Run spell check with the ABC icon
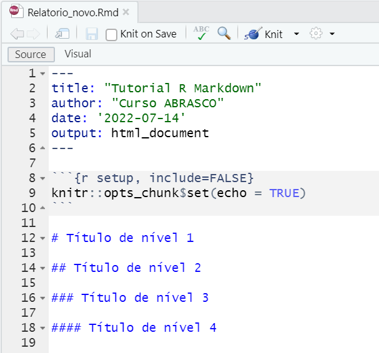The image size is (379, 353). pyautogui.click(x=202, y=33)
